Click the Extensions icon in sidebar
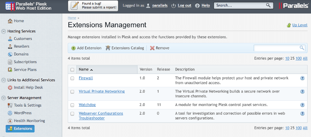The height and width of the screenshot is (137, 311). (x=10, y=129)
